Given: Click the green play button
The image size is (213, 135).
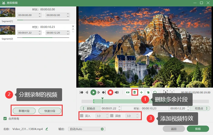Looking at the screenshot, I should point(93,93).
